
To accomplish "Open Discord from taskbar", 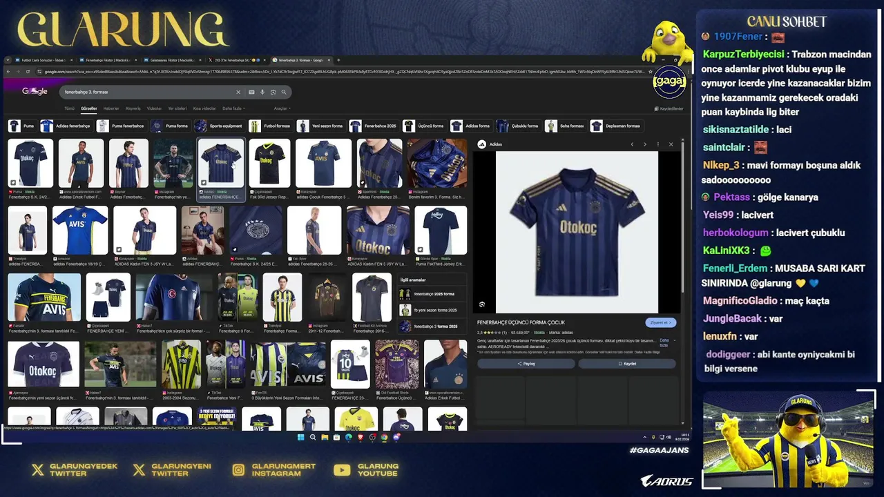I will (396, 437).
